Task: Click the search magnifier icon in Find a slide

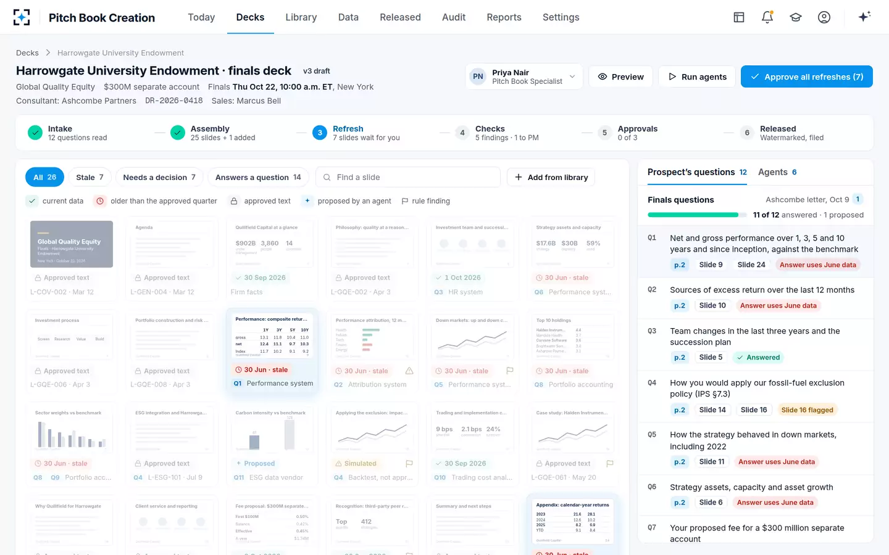Action: pyautogui.click(x=327, y=178)
